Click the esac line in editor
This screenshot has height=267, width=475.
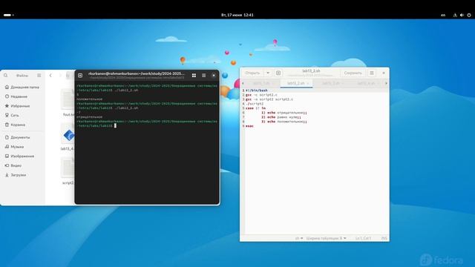[x=249, y=126]
